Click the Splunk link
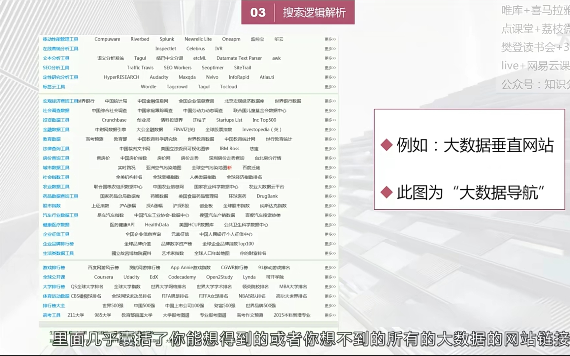Screen dimensions: 570x356 (167, 39)
